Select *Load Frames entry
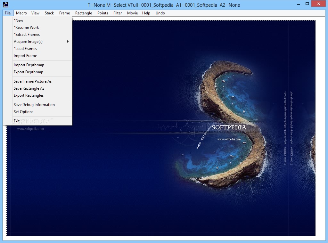Viewport: 328px width, 243px height. [x=38, y=49]
